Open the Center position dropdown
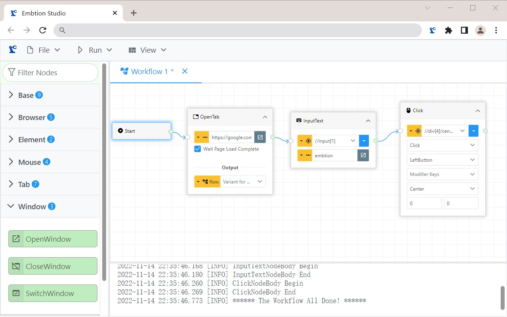 (442, 189)
